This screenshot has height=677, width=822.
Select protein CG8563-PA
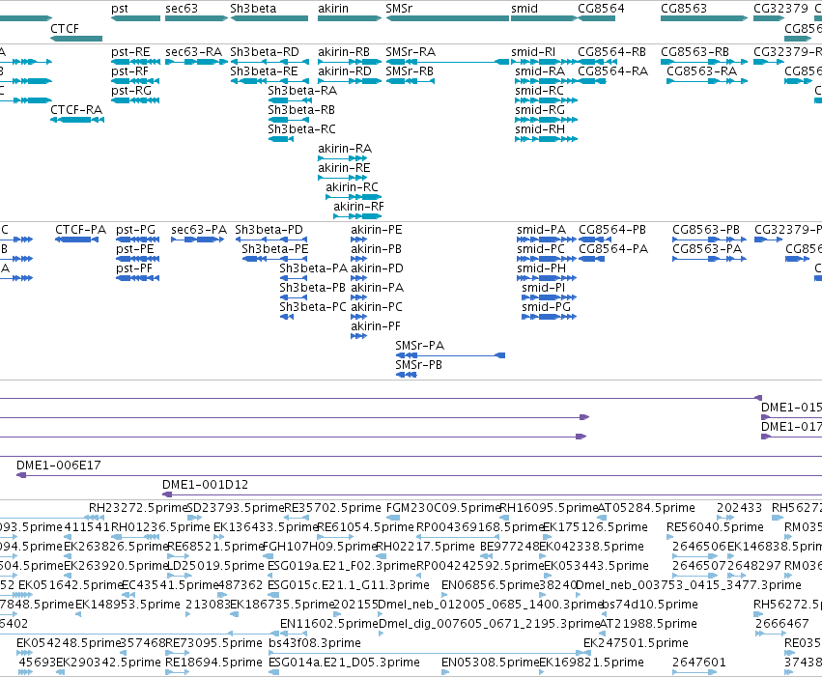[709, 259]
